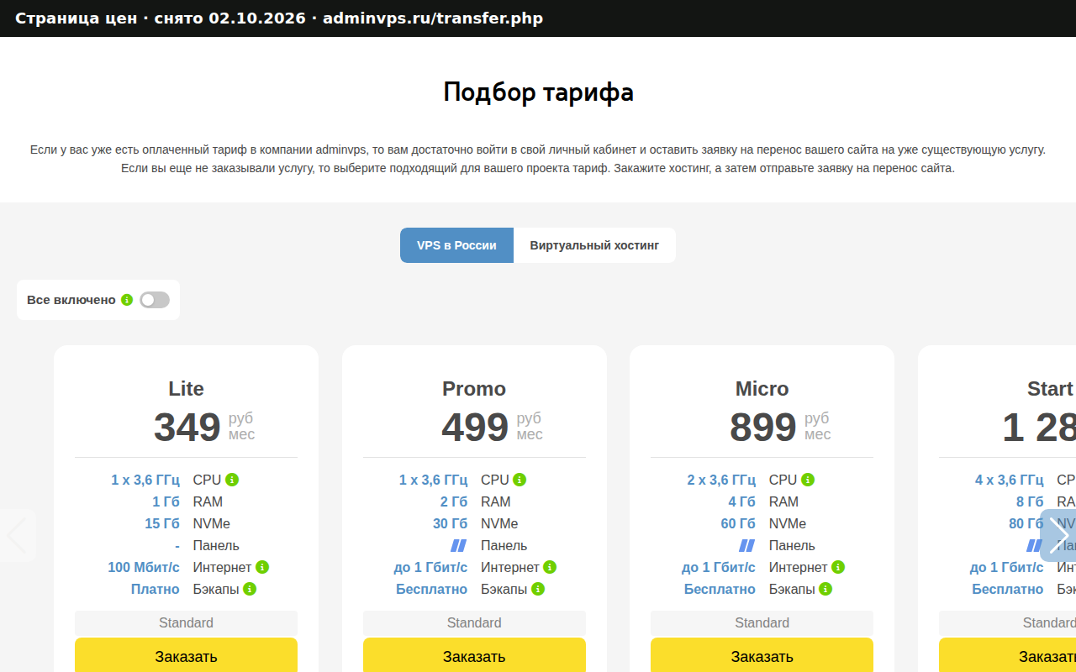
Task: Click info icon beside "Все включено"
Action: pos(127,300)
